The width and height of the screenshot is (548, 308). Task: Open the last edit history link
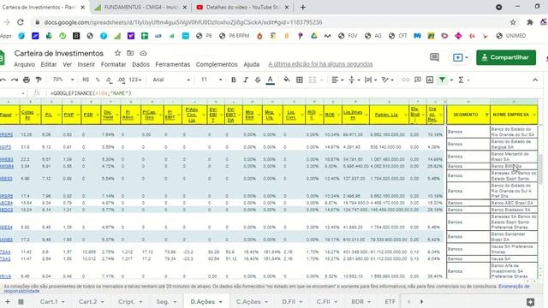point(320,64)
